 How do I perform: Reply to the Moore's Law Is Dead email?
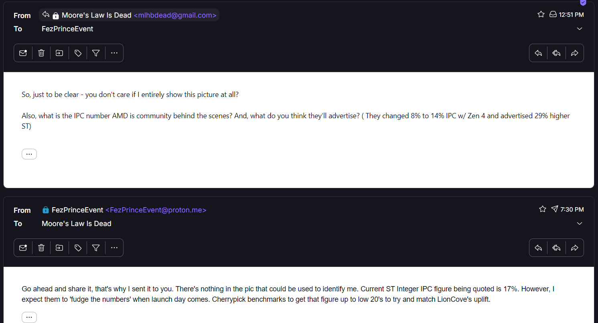tap(538, 53)
